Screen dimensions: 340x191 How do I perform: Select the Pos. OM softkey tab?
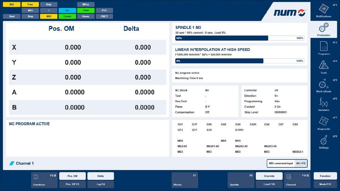pyautogui.click(x=72, y=176)
